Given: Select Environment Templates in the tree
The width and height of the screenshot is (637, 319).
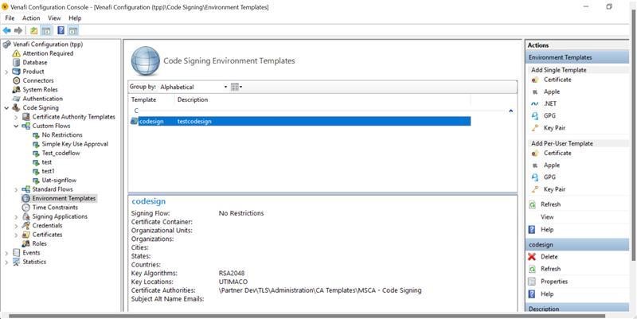Looking at the screenshot, I should (x=64, y=198).
